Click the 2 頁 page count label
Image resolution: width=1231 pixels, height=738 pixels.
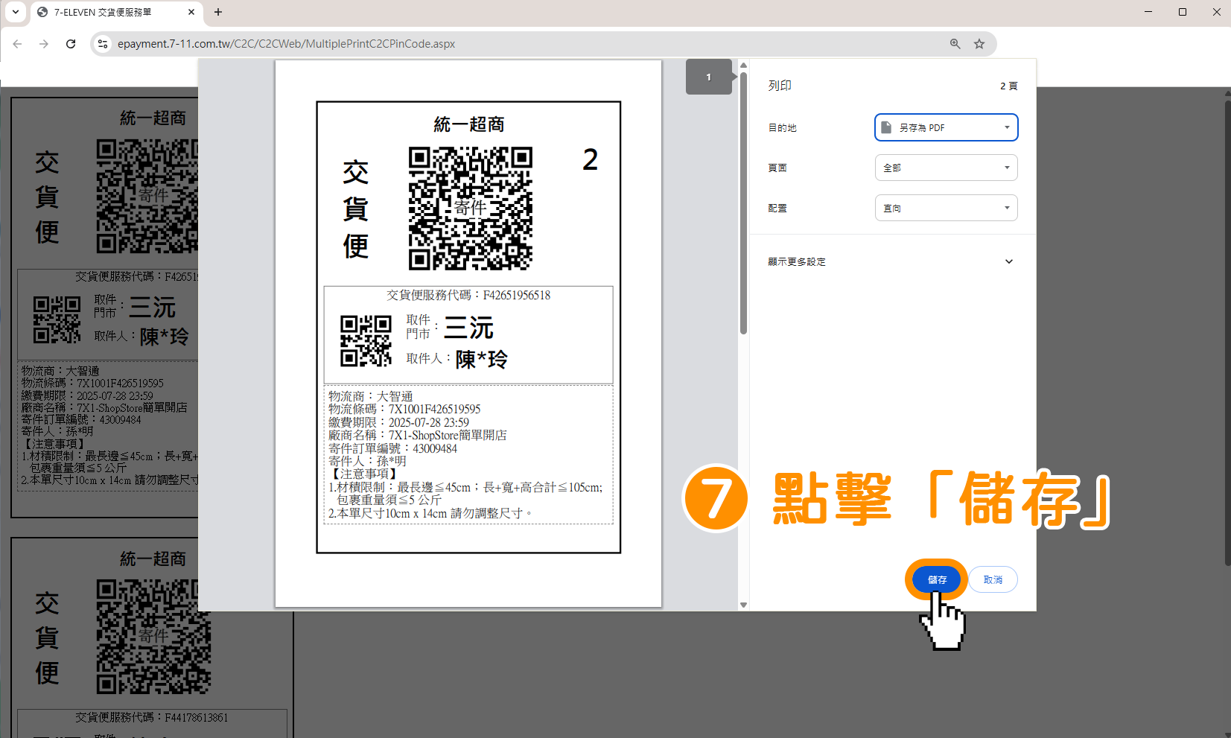click(x=1008, y=86)
